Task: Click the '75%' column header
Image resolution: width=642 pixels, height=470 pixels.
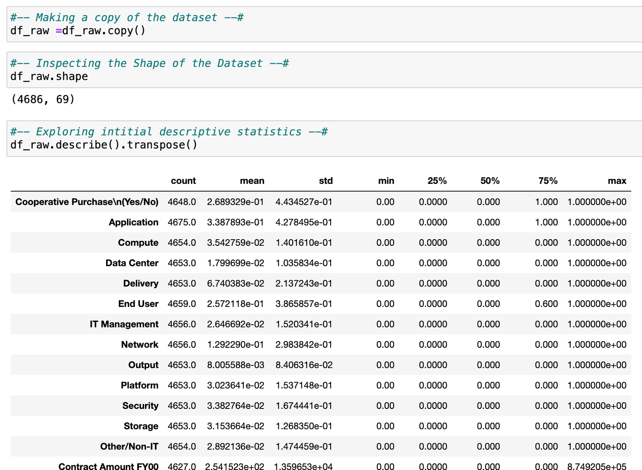Action: pos(548,181)
